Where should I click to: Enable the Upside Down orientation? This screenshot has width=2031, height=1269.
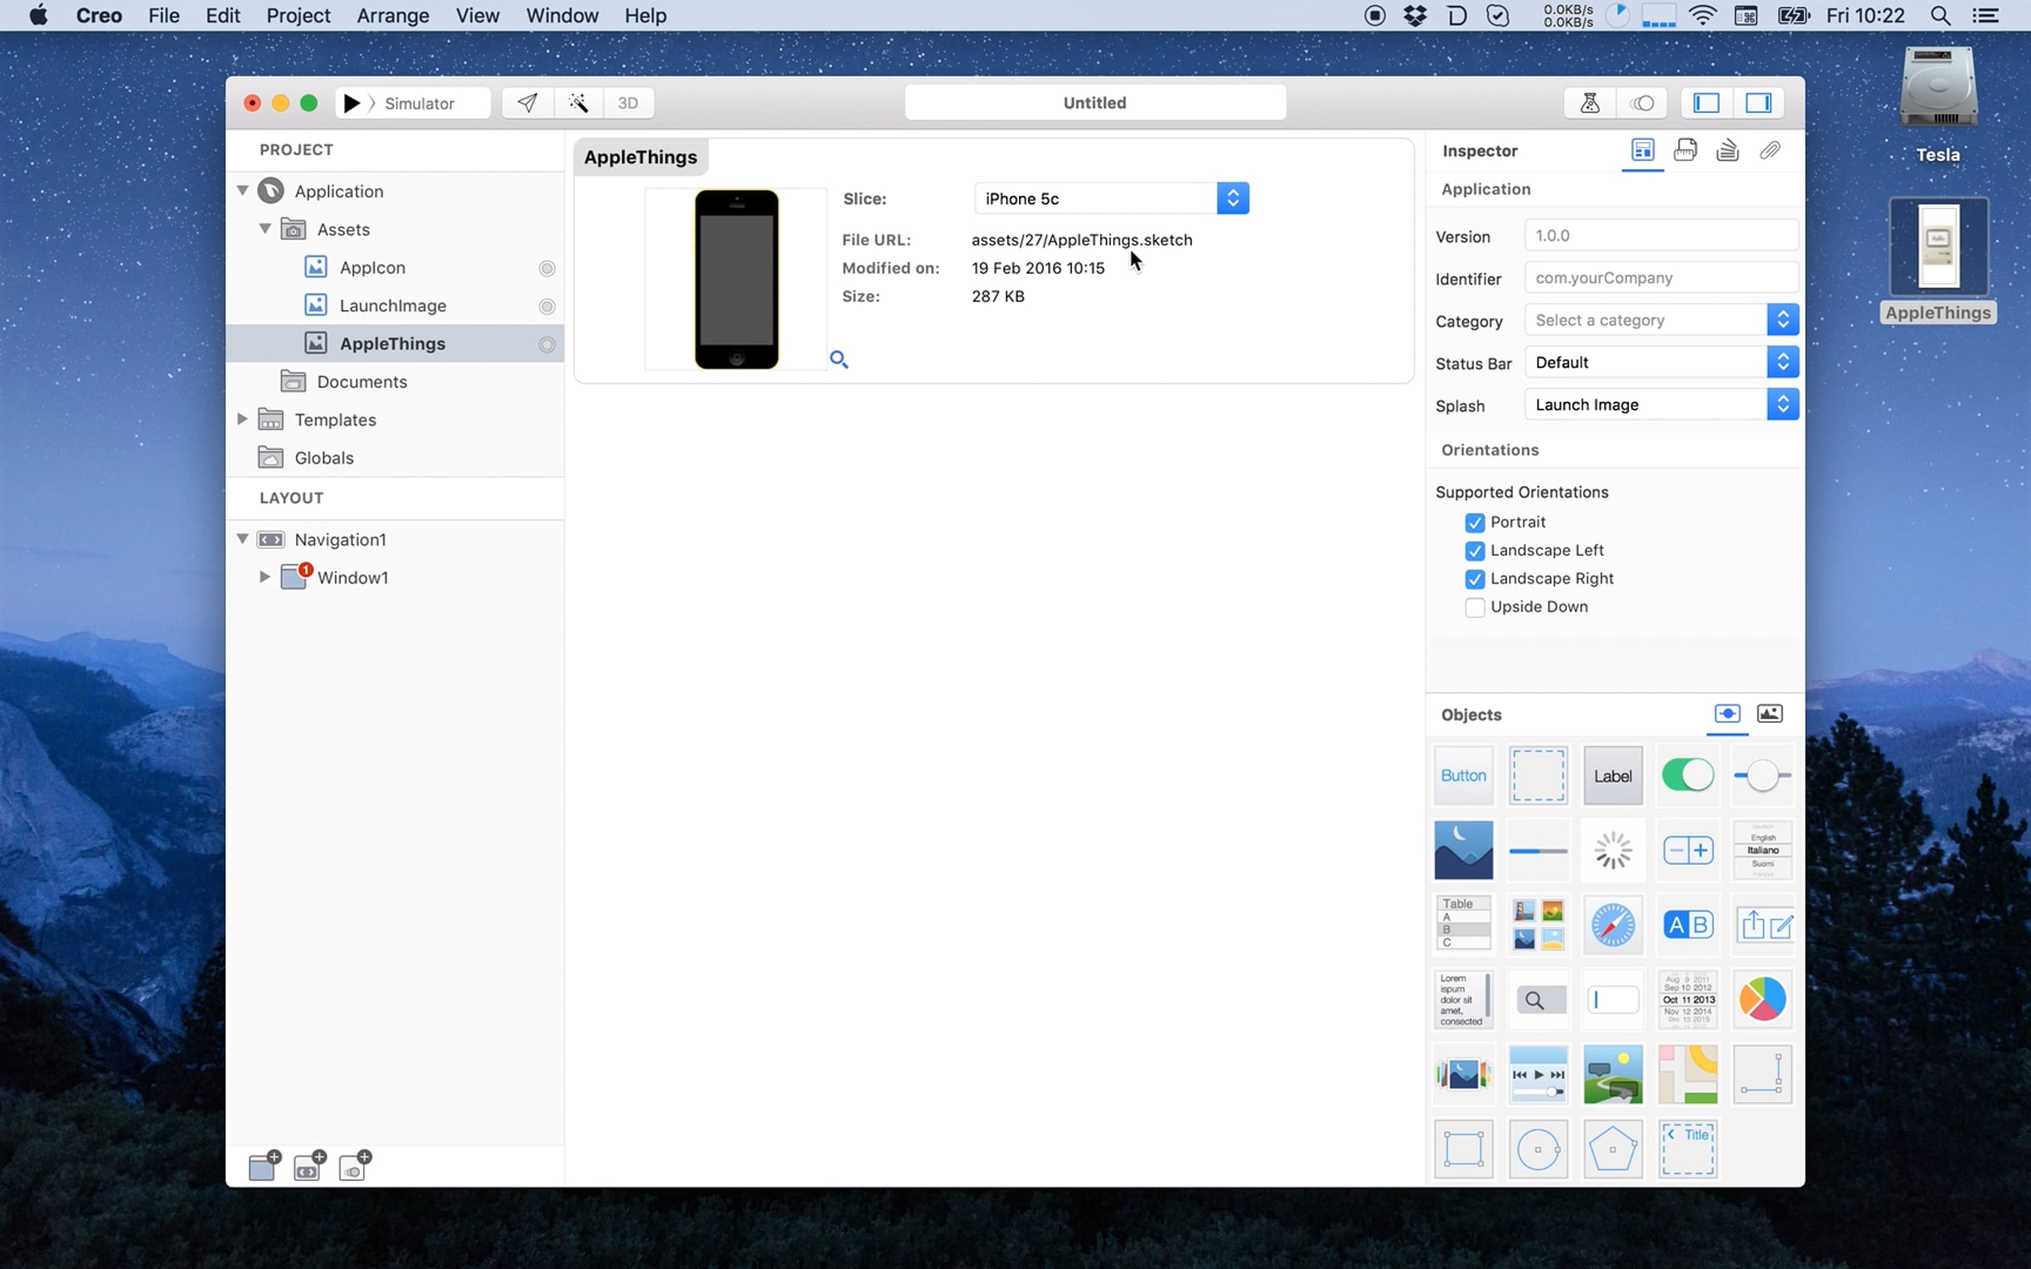tap(1475, 607)
